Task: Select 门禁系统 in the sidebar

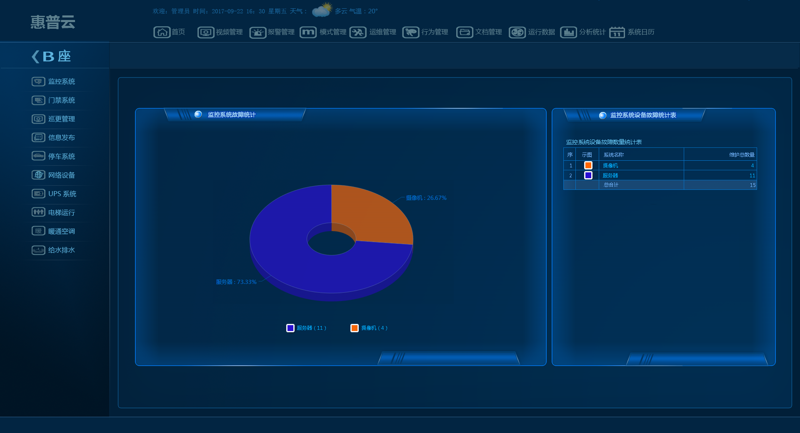Action: (62, 100)
